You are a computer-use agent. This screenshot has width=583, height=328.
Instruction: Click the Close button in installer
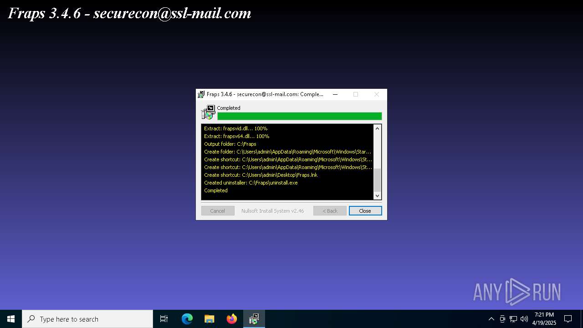pyautogui.click(x=365, y=211)
